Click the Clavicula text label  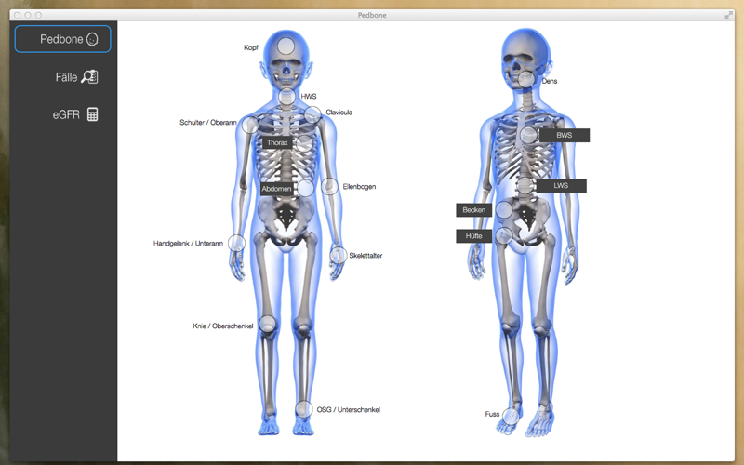pyautogui.click(x=339, y=113)
